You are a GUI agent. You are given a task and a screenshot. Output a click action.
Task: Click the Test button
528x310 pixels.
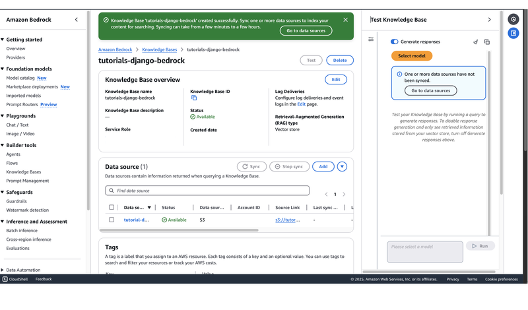[311, 60]
